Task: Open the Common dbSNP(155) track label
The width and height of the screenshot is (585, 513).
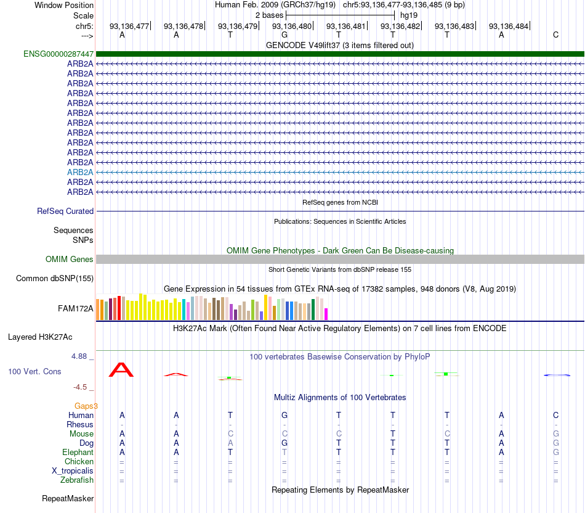Action: point(55,278)
